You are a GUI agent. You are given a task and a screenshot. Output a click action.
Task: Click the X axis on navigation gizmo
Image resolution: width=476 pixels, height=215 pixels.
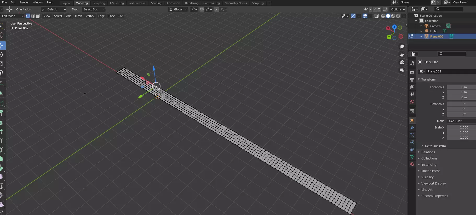click(x=388, y=28)
